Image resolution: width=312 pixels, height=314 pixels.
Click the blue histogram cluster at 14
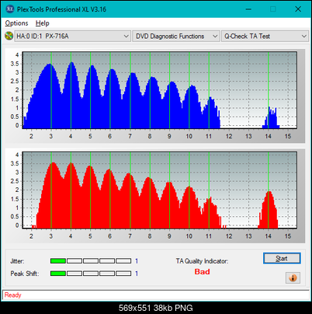(271, 118)
